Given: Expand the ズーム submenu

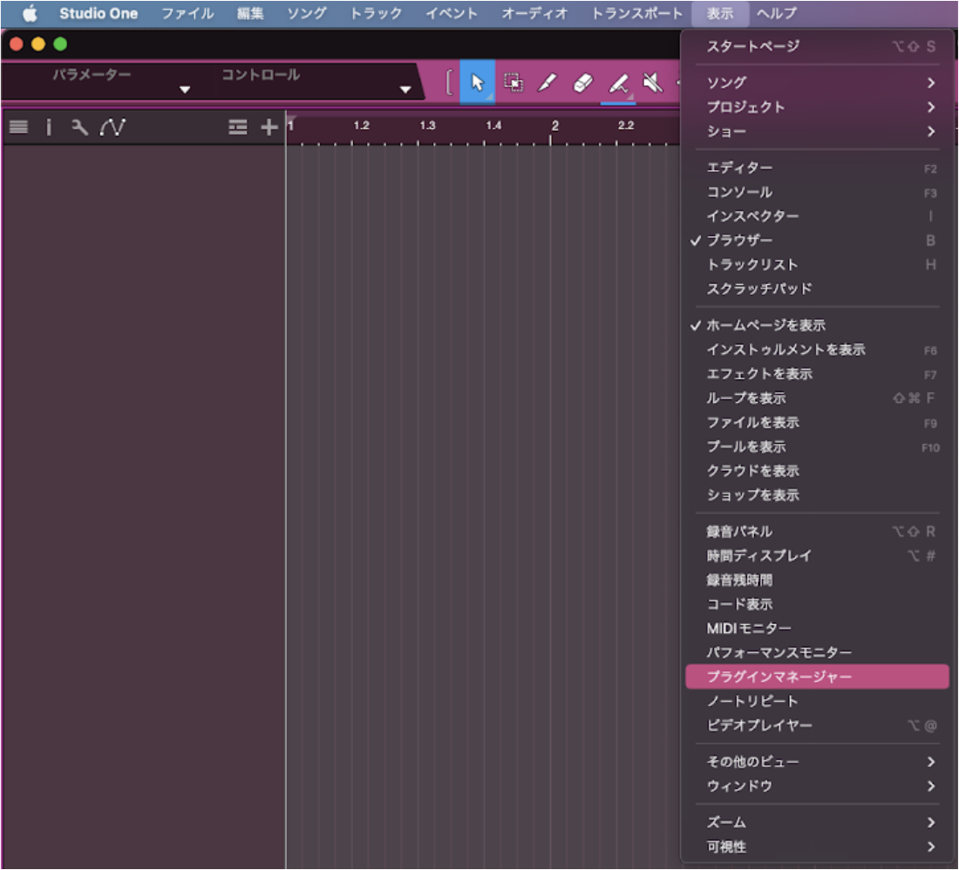Looking at the screenshot, I should click(817, 822).
